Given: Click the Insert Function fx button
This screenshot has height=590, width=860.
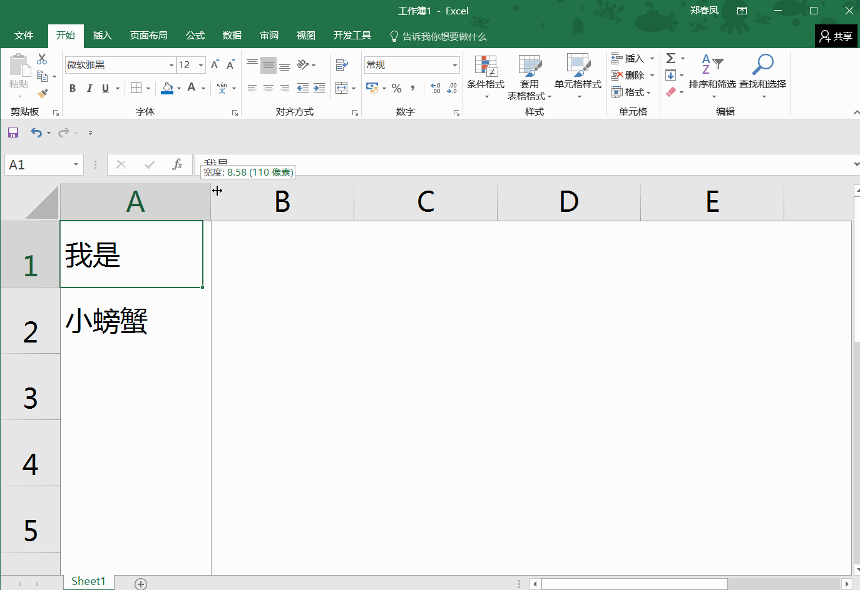Looking at the screenshot, I should (x=177, y=164).
